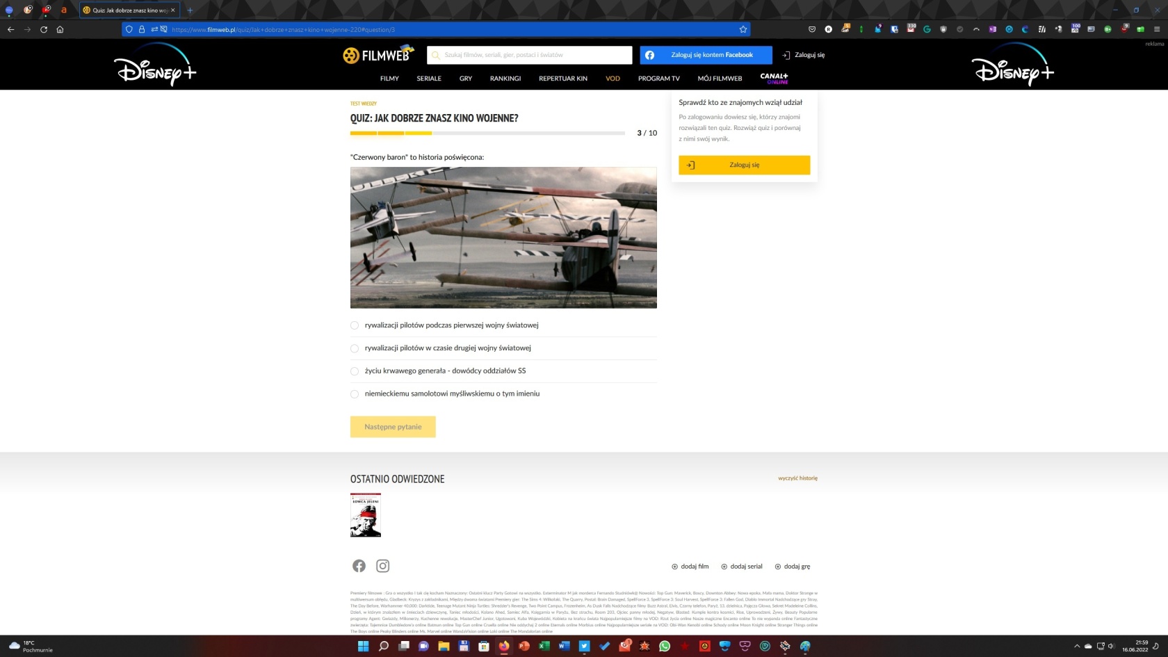Choose the second world war pilots answer
This screenshot has width=1168, height=657.
click(355, 348)
